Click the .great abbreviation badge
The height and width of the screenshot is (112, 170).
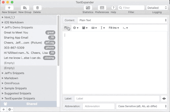(50, 33)
